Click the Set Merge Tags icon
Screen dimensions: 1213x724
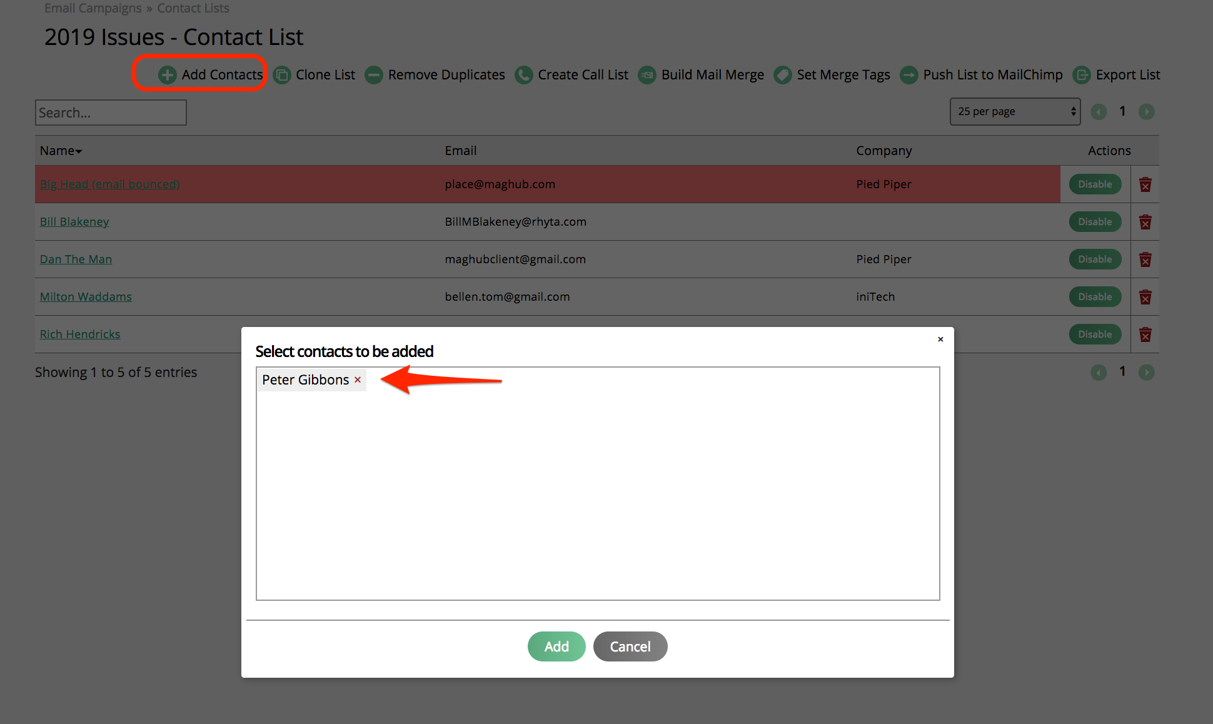pyautogui.click(x=782, y=74)
